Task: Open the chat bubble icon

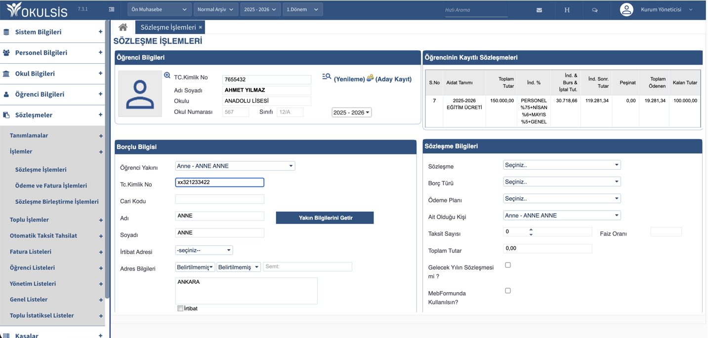Action: coord(595,10)
